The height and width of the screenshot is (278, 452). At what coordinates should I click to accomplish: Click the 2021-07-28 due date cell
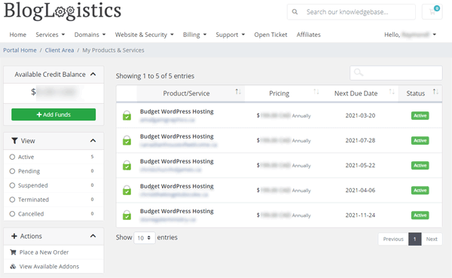[x=360, y=140]
